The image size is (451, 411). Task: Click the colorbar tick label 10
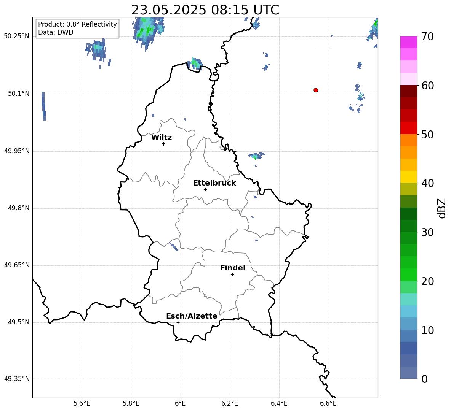pos(427,330)
